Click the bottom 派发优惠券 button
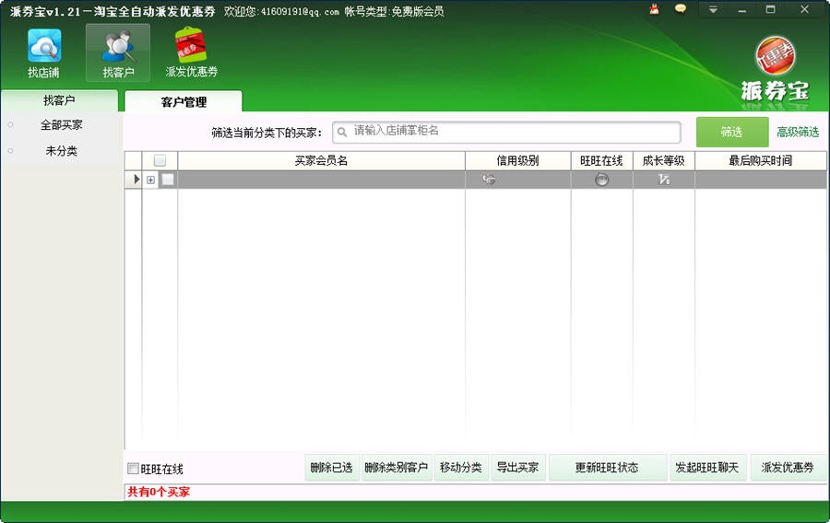Viewport: 830px width, 523px height. (788, 468)
